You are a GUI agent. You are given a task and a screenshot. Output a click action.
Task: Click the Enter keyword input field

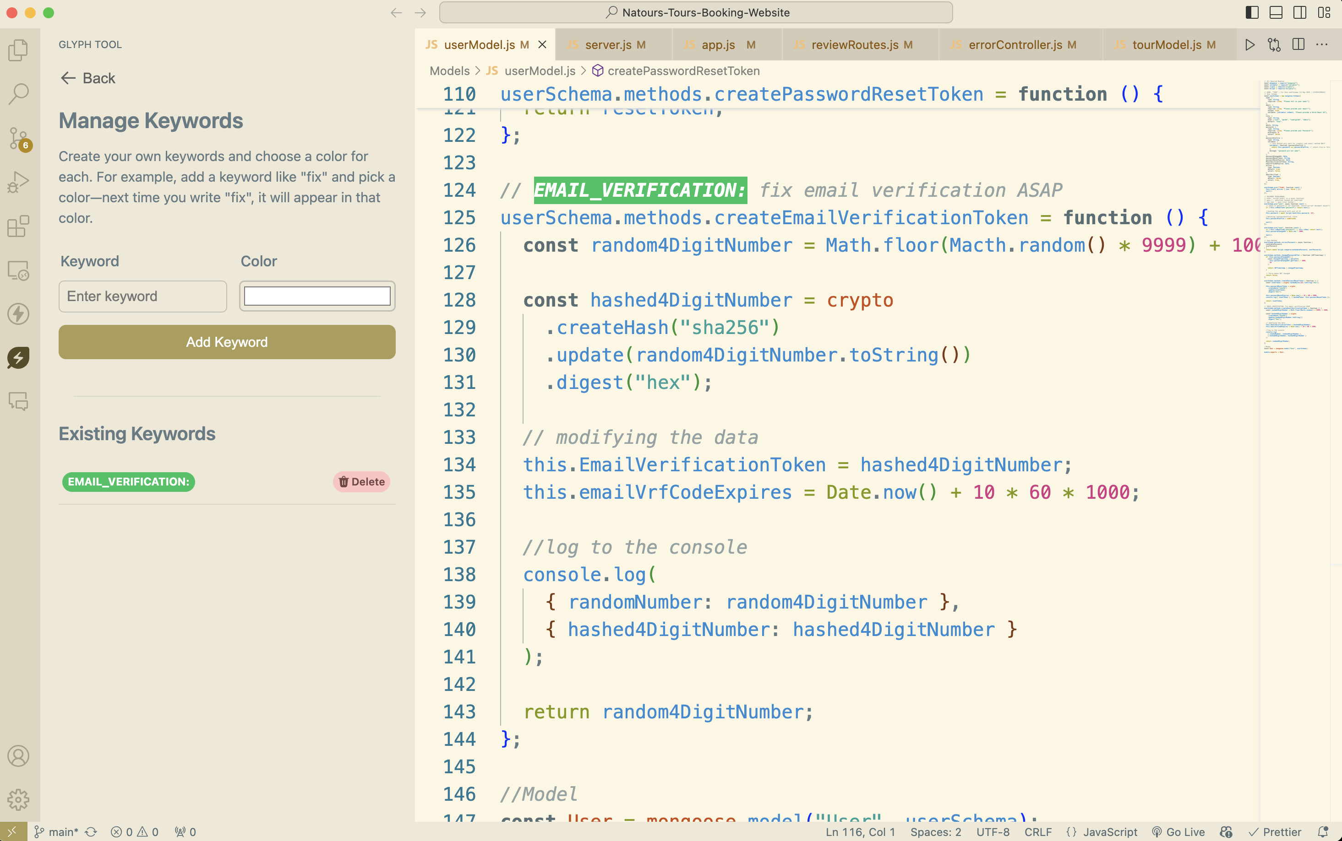[x=142, y=296]
